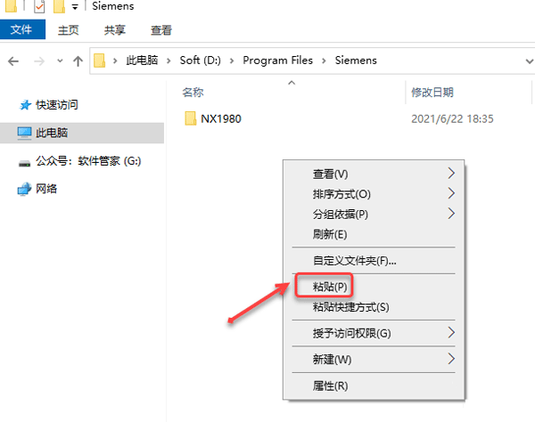Image resolution: width=535 pixels, height=422 pixels.
Task: Open 快速访问 in the navigation pane
Action: [x=57, y=105]
